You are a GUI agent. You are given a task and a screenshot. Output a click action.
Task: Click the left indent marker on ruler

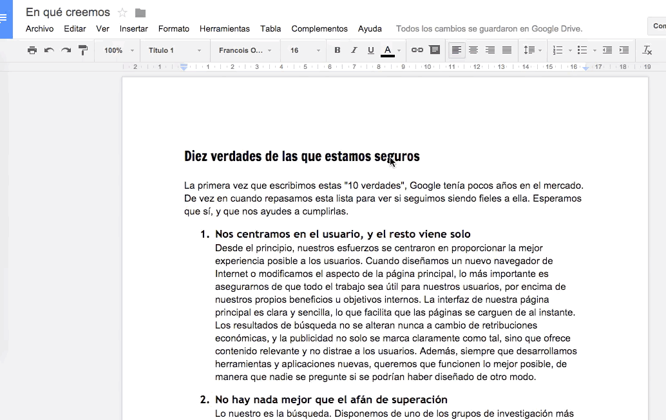184,67
